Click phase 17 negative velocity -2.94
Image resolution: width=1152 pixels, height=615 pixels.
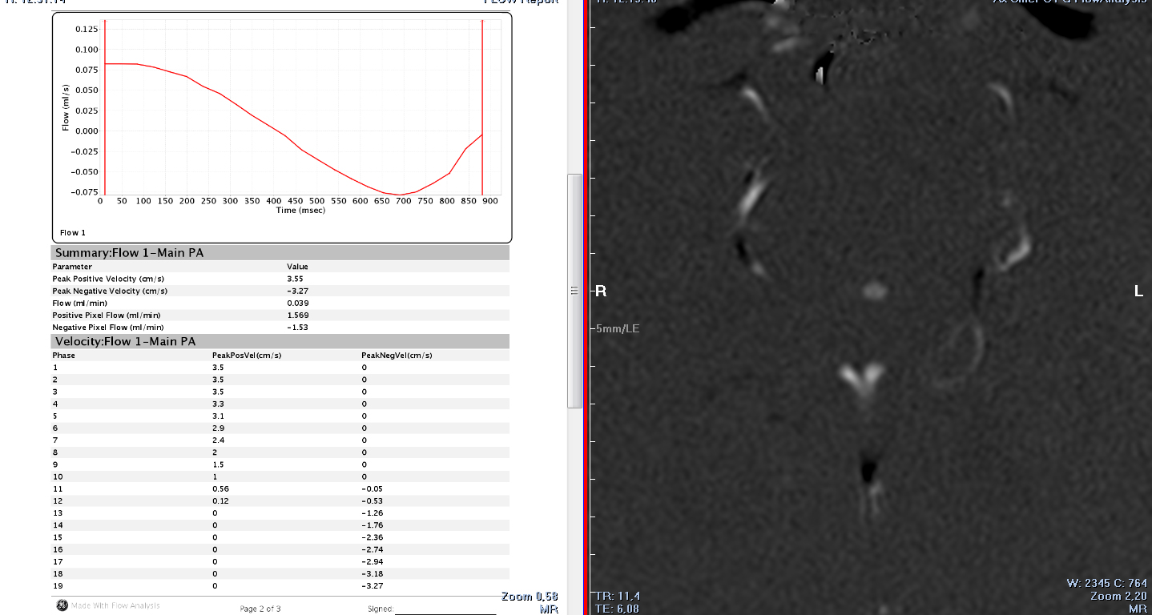[x=372, y=561]
